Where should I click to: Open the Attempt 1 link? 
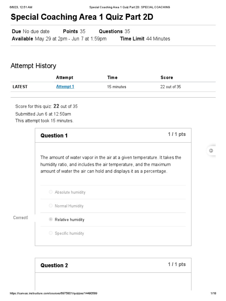click(x=65, y=87)
